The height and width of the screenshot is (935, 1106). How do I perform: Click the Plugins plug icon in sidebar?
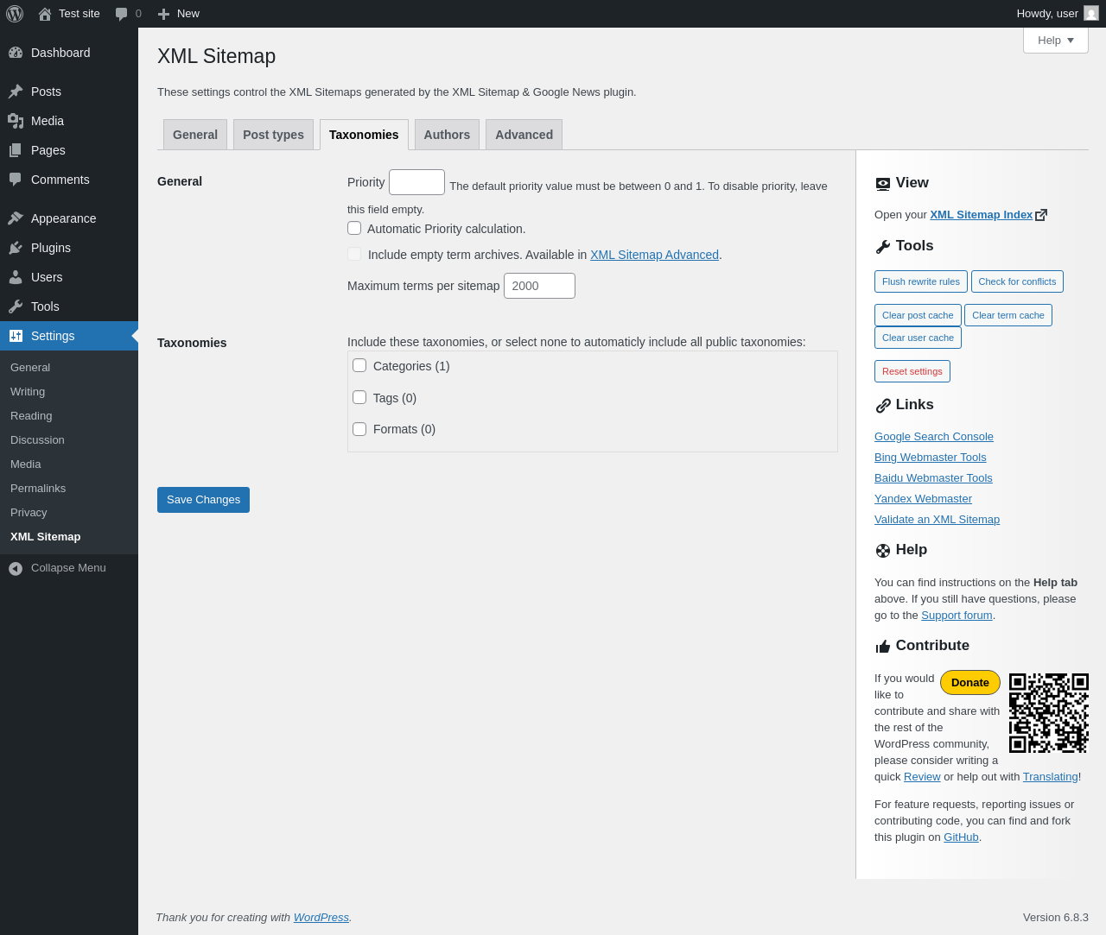[16, 248]
